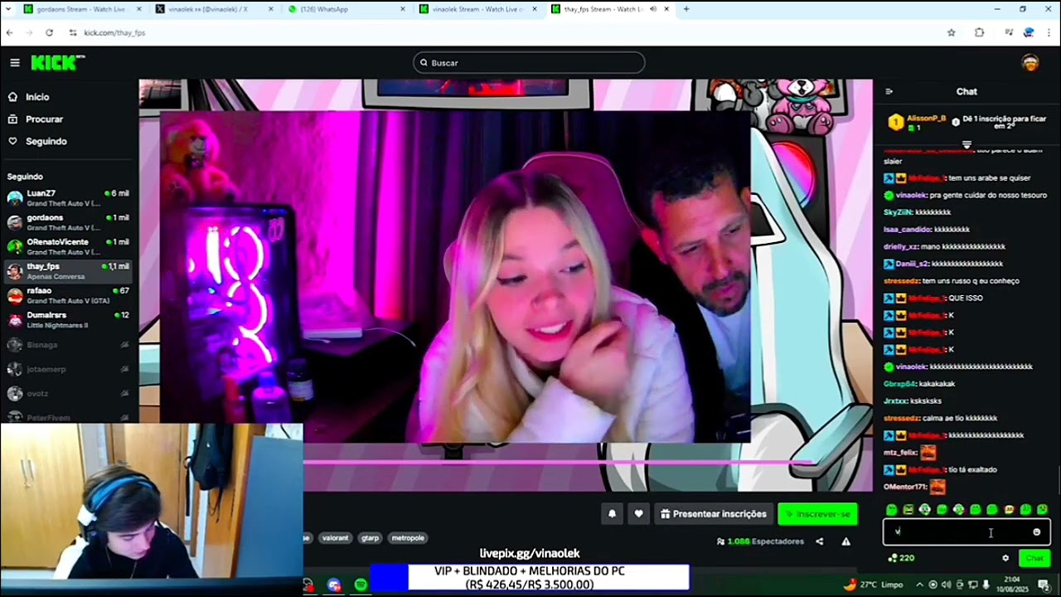Open browser media controls icon

pyautogui.click(x=1009, y=32)
